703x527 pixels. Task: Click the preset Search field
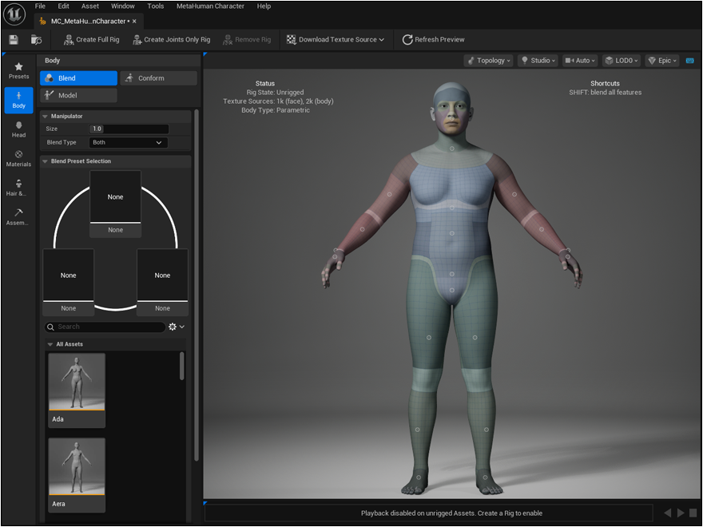click(x=105, y=327)
